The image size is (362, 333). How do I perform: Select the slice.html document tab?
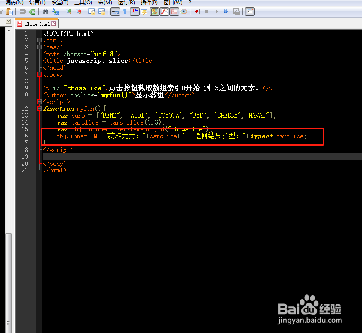pos(36,24)
